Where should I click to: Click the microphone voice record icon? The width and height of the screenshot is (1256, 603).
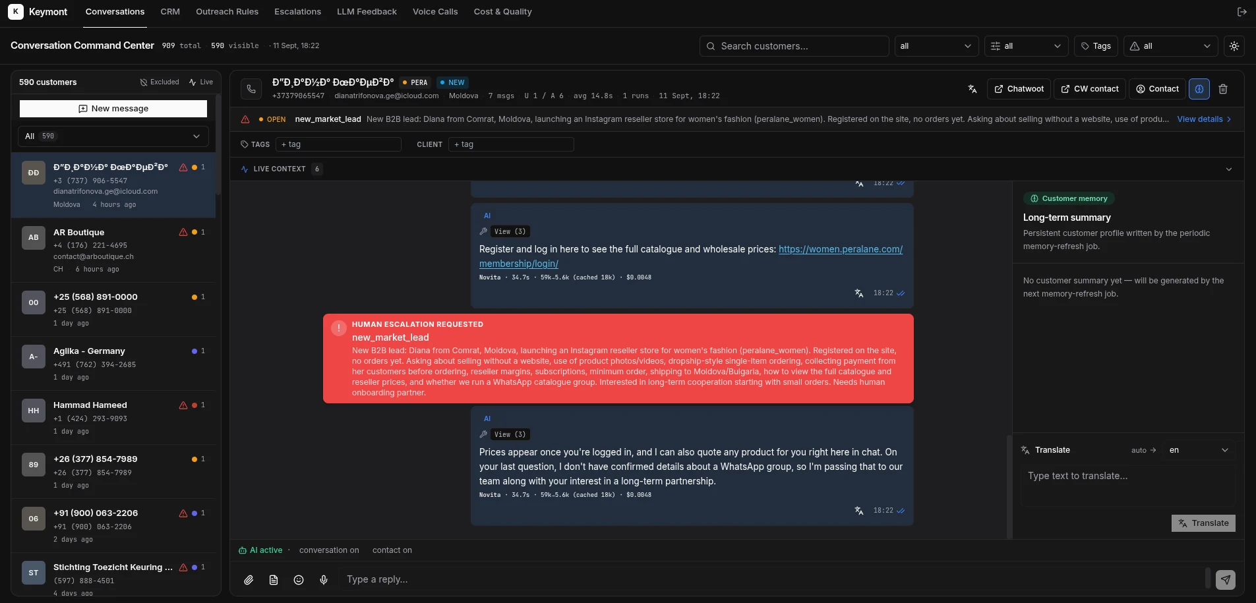[x=324, y=580]
